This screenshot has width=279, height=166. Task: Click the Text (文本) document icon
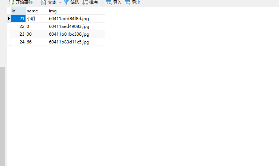(43, 2)
